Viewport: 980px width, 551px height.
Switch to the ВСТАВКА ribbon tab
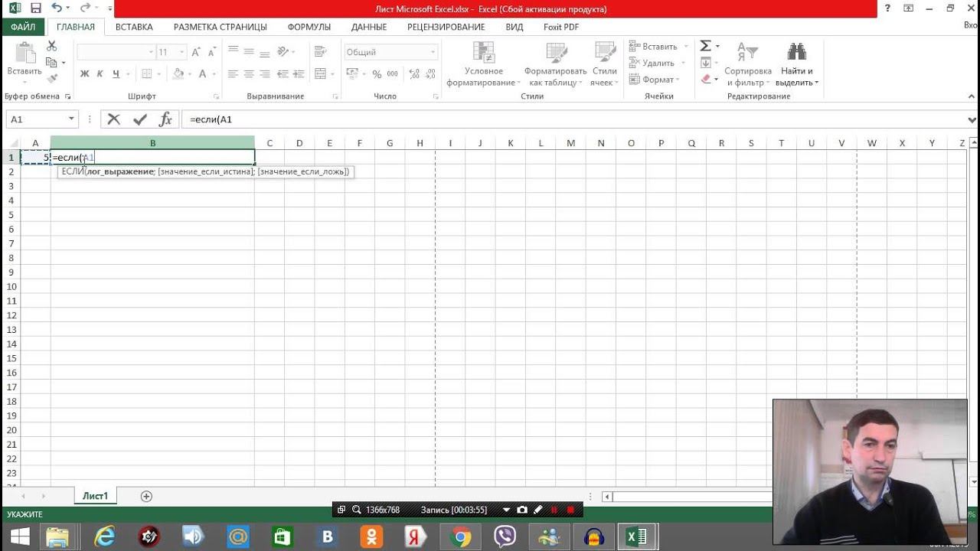134,27
